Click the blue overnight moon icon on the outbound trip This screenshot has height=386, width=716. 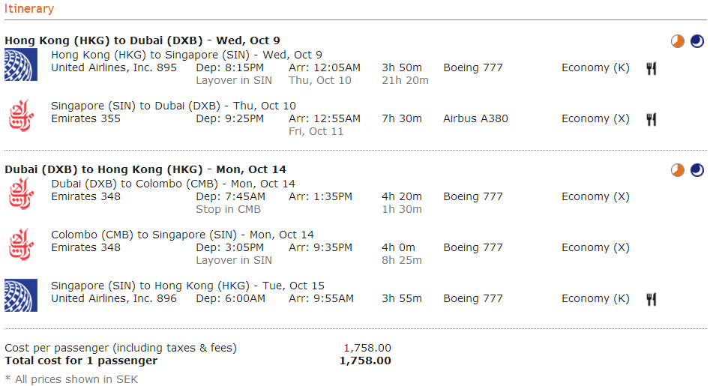click(x=697, y=42)
